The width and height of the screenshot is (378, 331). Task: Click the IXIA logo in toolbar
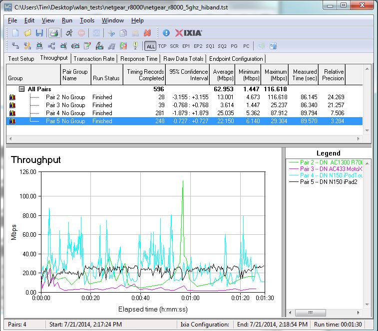tap(188, 33)
